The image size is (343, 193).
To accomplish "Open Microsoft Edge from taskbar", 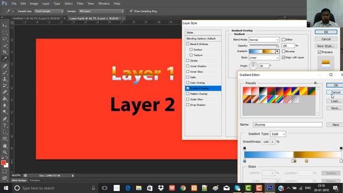I will (128, 188).
